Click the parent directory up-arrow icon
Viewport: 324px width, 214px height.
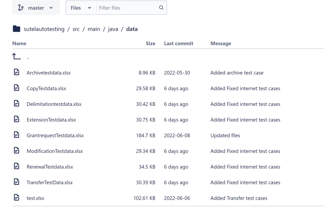(17, 56)
